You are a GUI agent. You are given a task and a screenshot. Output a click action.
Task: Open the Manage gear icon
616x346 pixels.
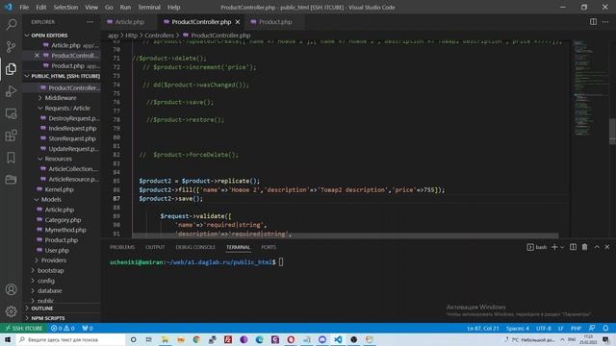[11, 311]
